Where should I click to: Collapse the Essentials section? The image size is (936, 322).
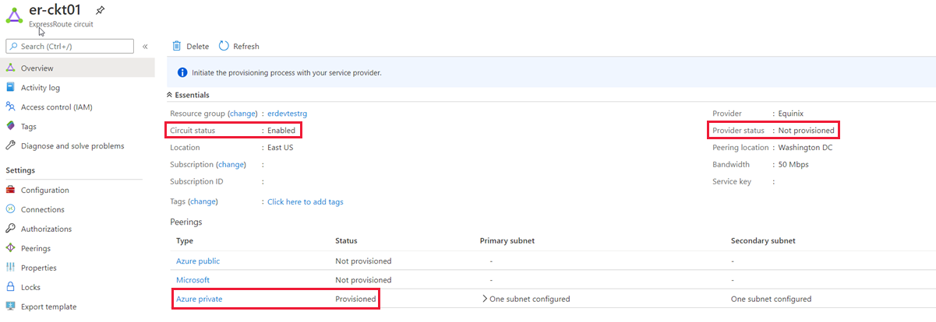click(171, 95)
